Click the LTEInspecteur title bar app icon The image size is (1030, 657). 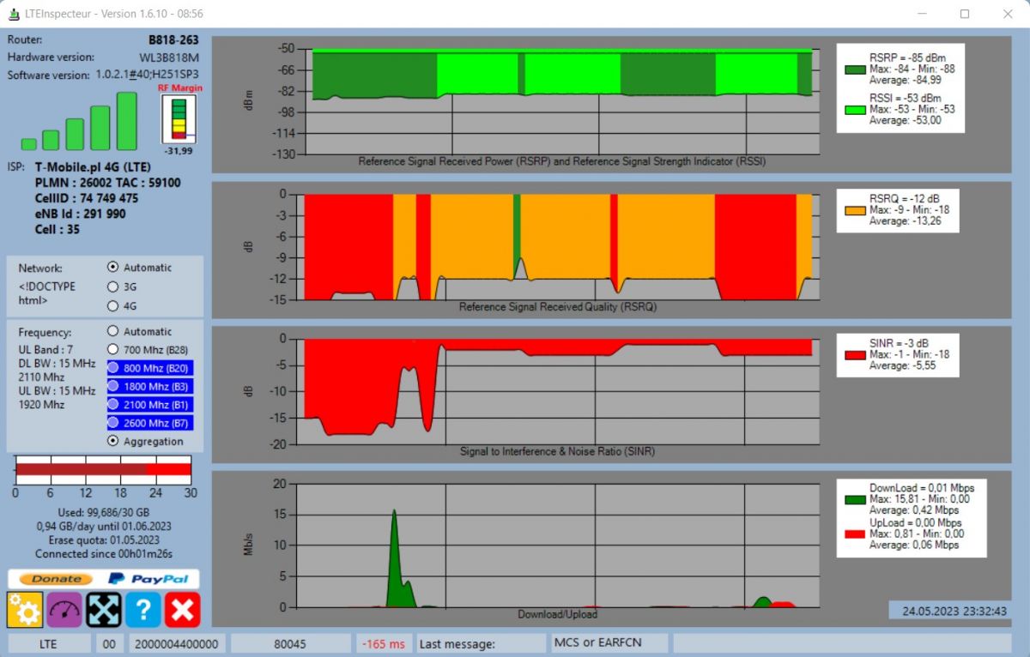click(14, 14)
